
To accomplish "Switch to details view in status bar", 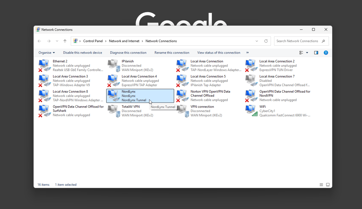I will point(321,185).
